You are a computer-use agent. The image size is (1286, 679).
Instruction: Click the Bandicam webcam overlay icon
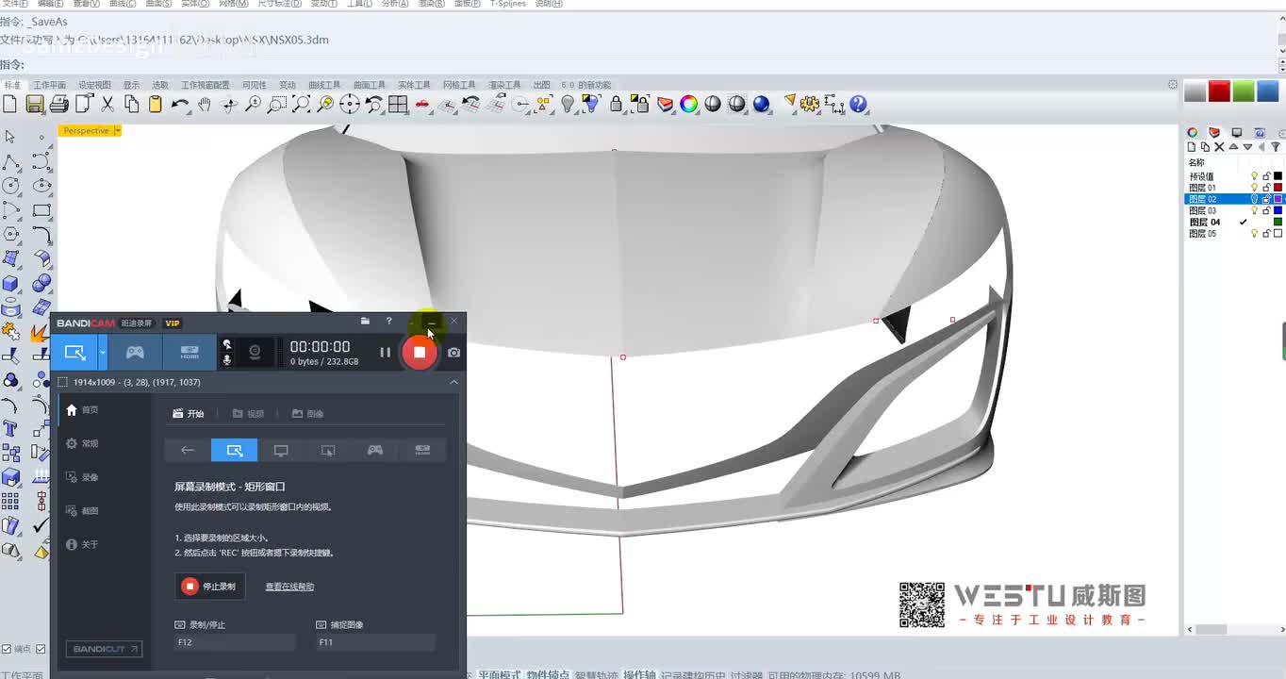tap(255, 352)
